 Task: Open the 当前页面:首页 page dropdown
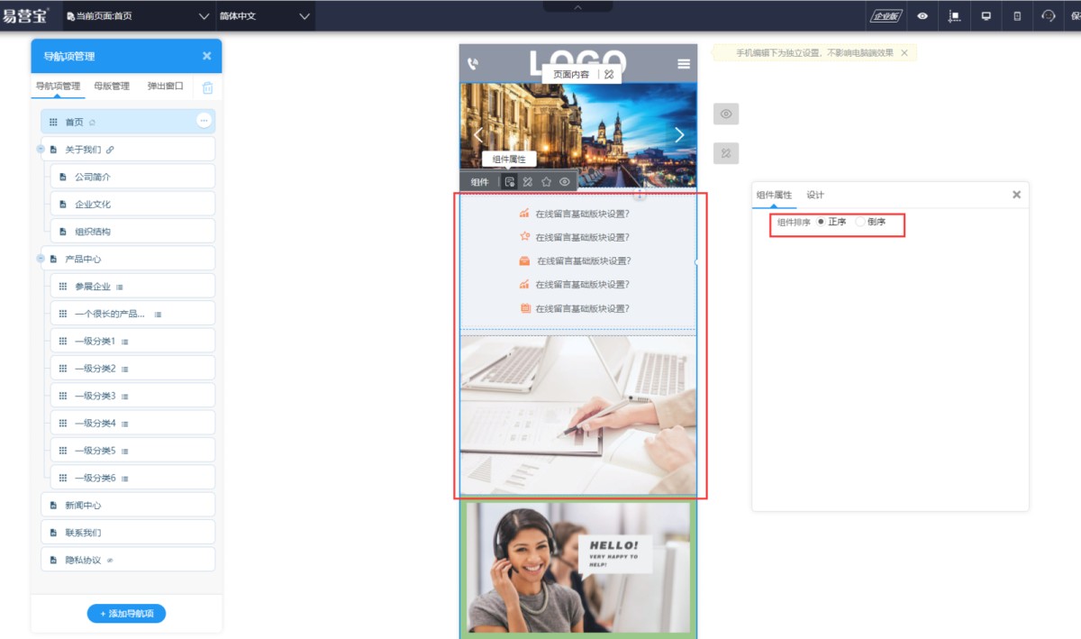pos(138,15)
